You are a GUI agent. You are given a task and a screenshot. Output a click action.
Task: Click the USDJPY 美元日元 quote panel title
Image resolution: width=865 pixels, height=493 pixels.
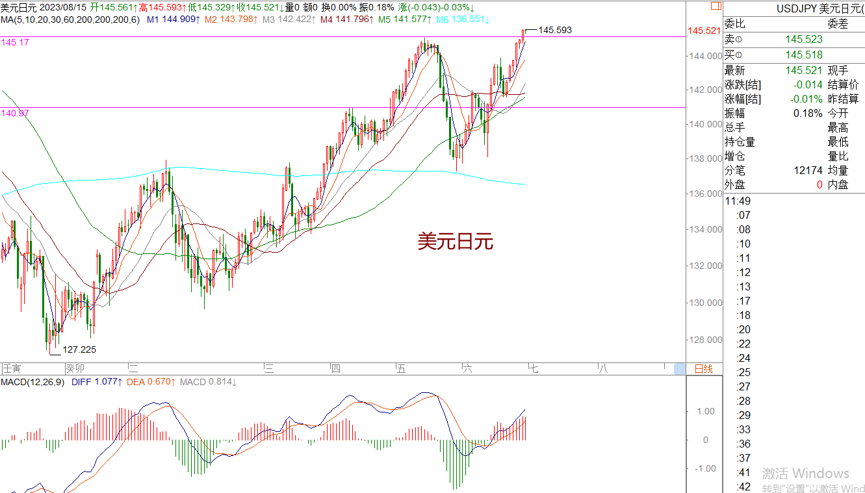pyautogui.click(x=820, y=8)
